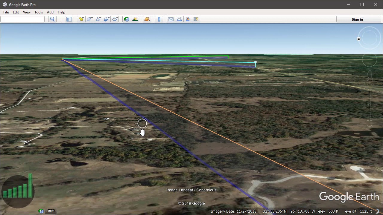This screenshot has width=383, height=215.
Task: Click the longitude 96° 13.700' W readout
Action: (303, 211)
